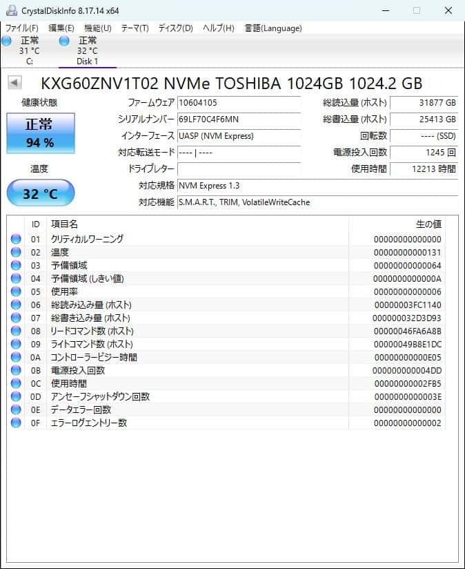Click the blue orb for ID 0E データエラー回数
465x569 pixels.
click(x=16, y=409)
